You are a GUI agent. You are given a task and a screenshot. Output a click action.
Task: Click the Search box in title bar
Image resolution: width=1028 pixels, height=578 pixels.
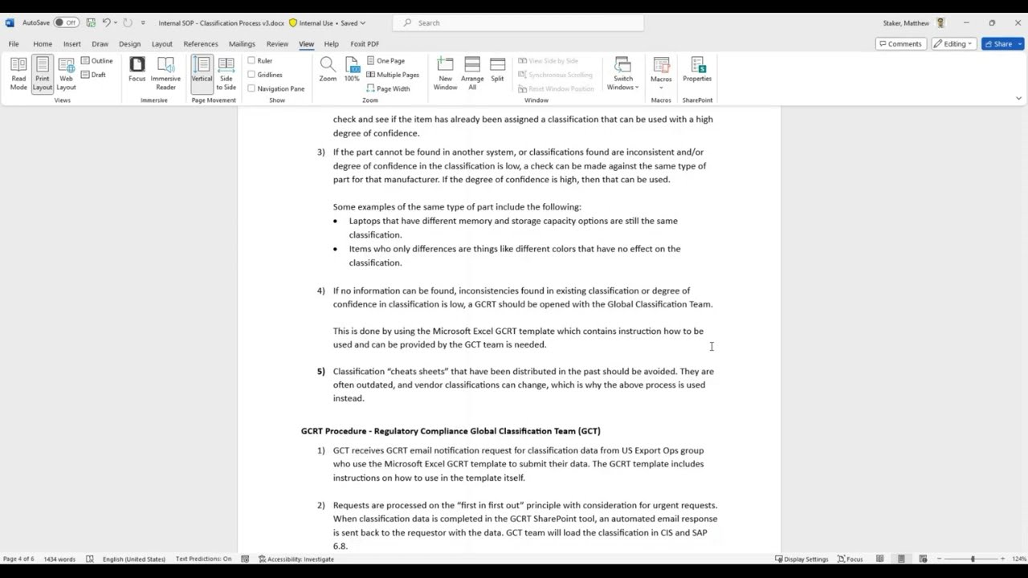[520, 22]
